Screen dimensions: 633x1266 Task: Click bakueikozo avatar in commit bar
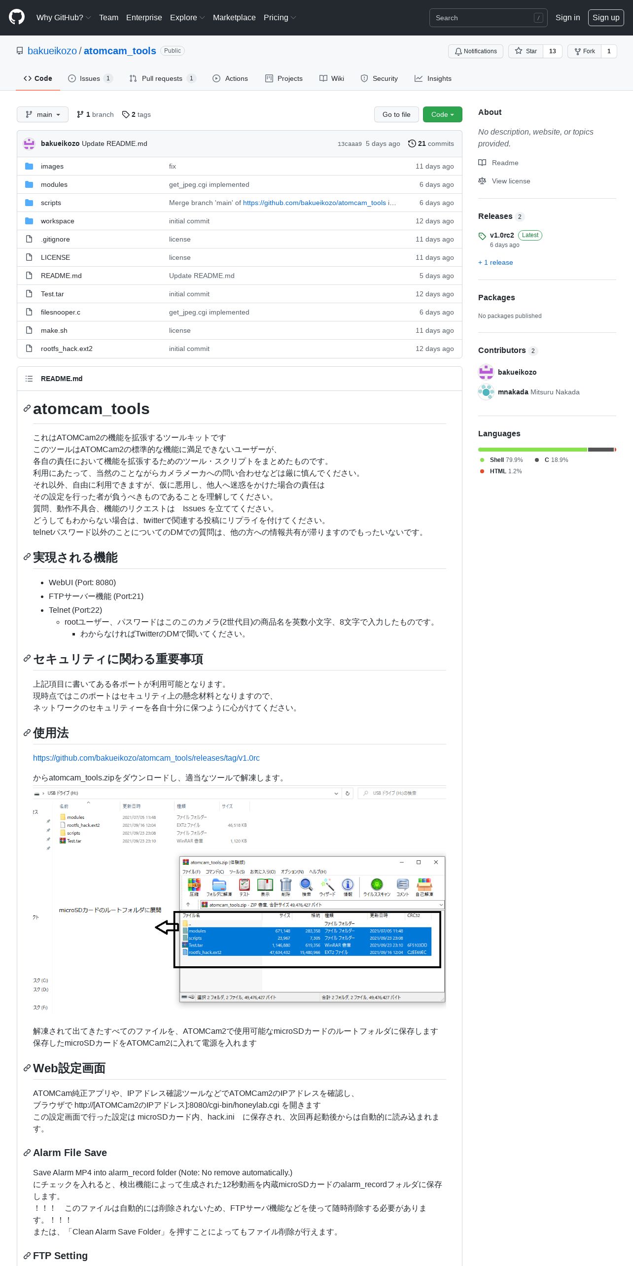click(x=29, y=143)
